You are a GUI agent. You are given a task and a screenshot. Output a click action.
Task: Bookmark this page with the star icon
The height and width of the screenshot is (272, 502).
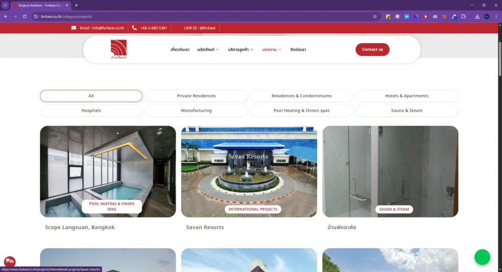(375, 17)
